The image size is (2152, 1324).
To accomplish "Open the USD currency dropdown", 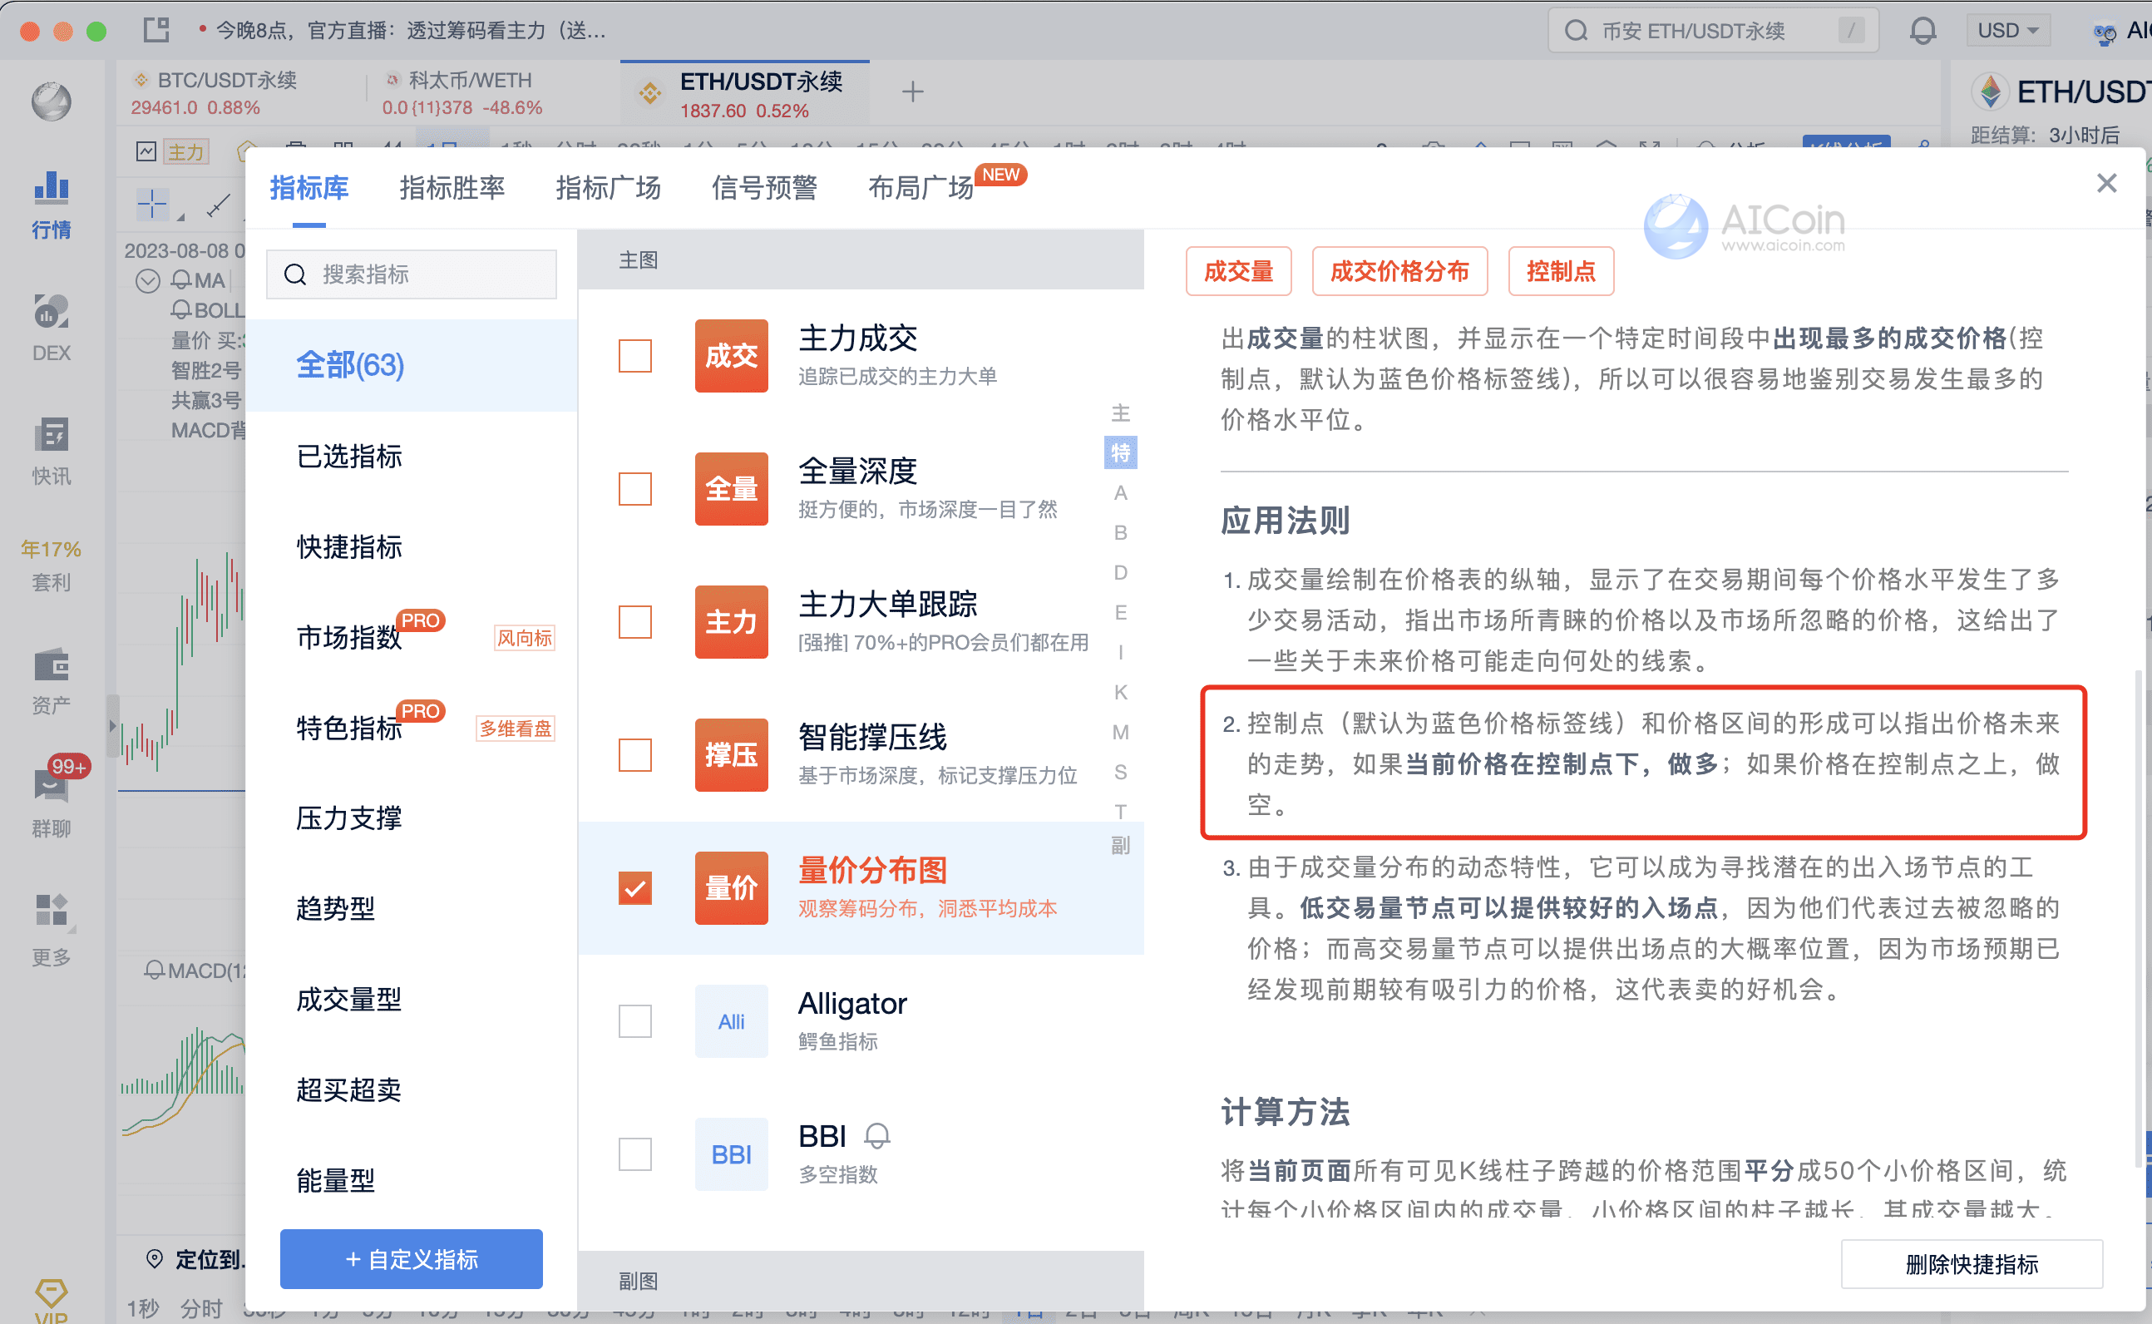I will click(2007, 32).
